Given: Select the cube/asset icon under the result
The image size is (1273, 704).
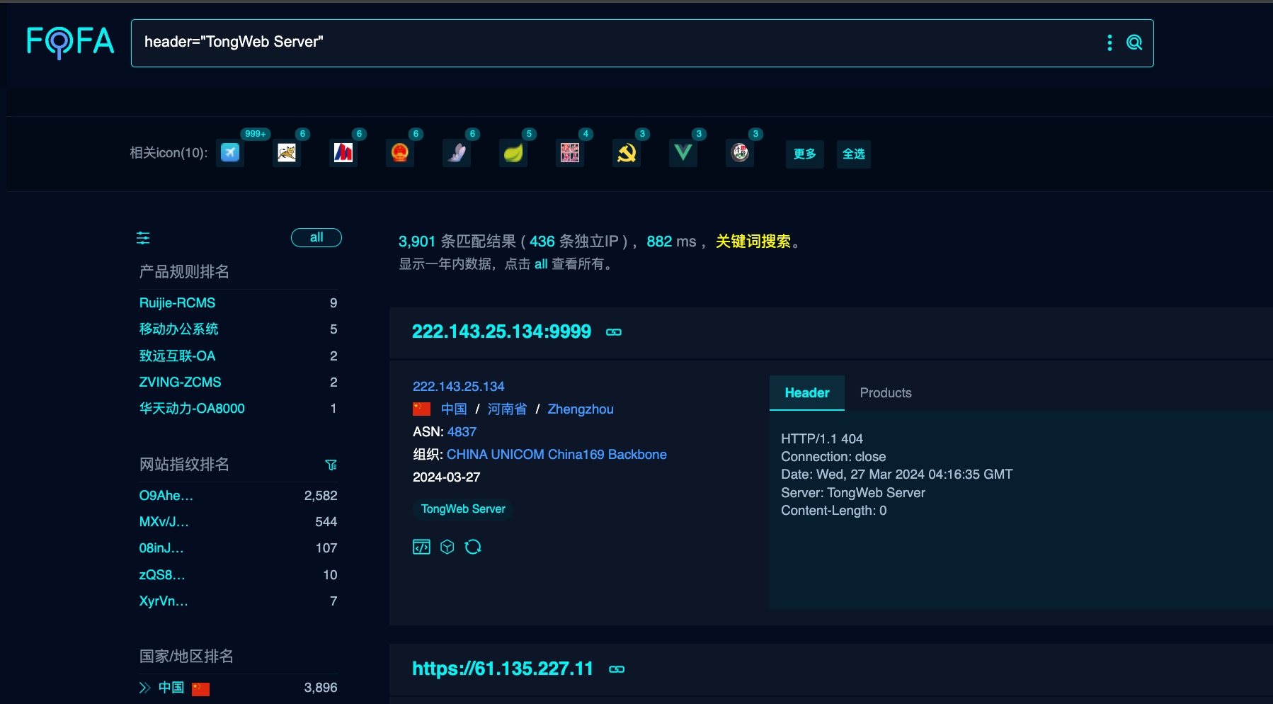Looking at the screenshot, I should click(x=447, y=546).
